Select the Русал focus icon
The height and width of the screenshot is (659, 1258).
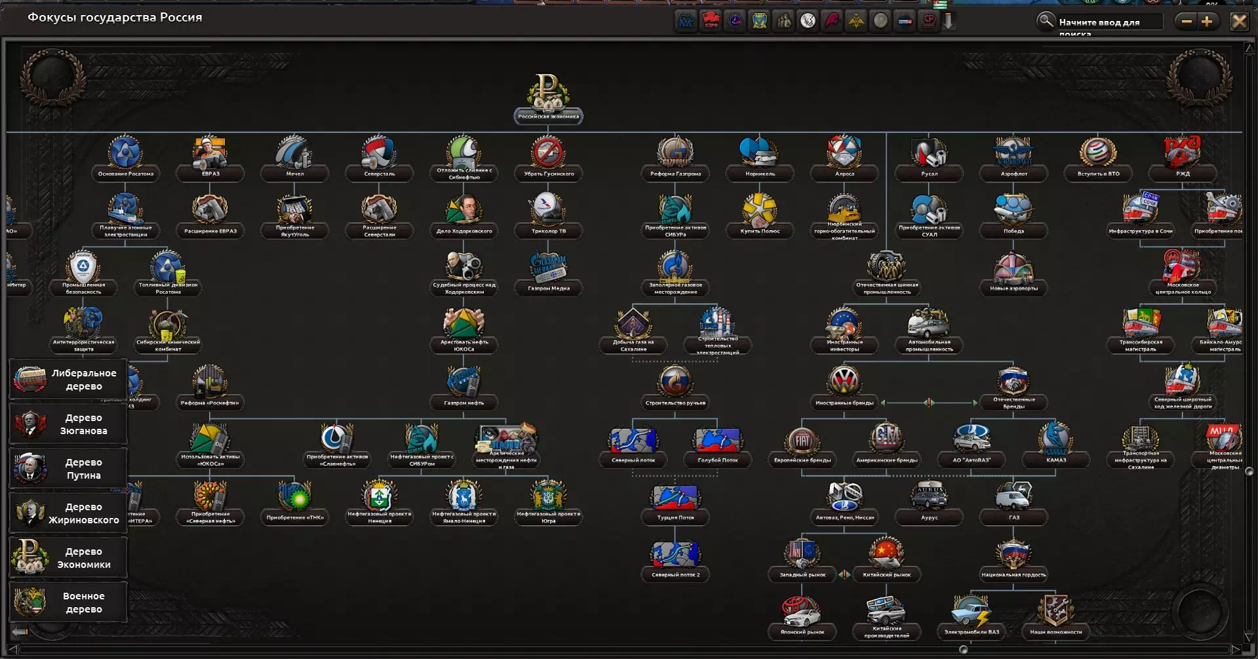pyautogui.click(x=929, y=157)
